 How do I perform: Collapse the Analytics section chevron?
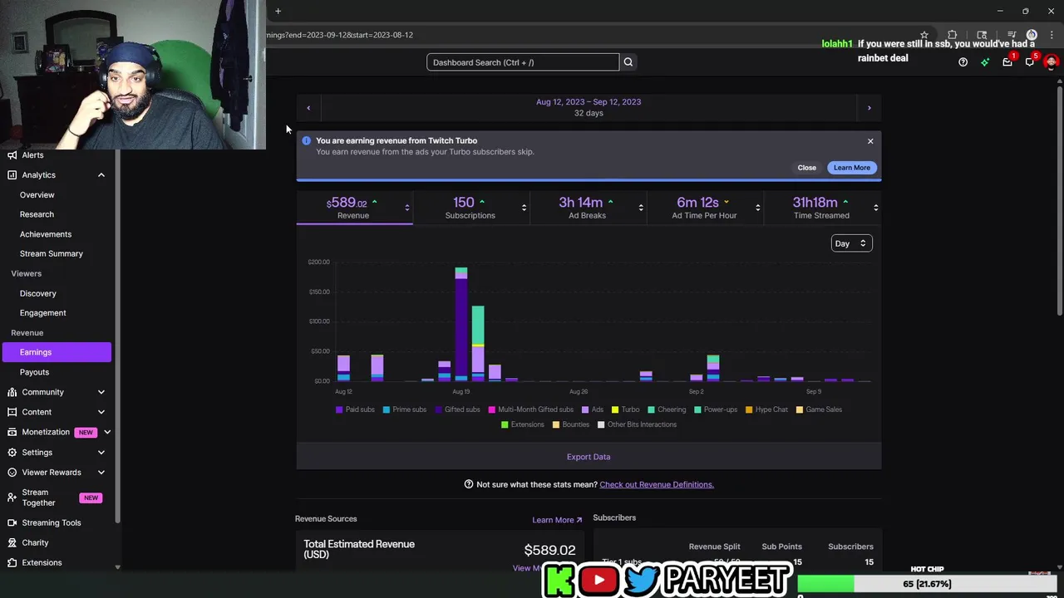click(x=101, y=175)
